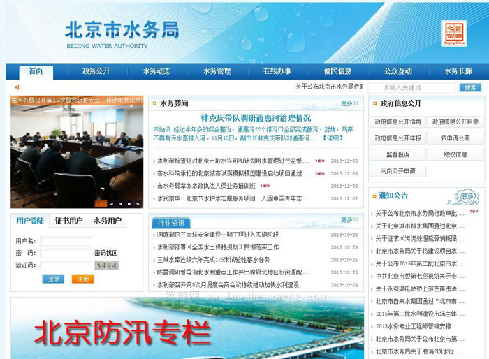Switch to 证书用户 login tab
This screenshot has height=359, width=489.
tap(68, 221)
